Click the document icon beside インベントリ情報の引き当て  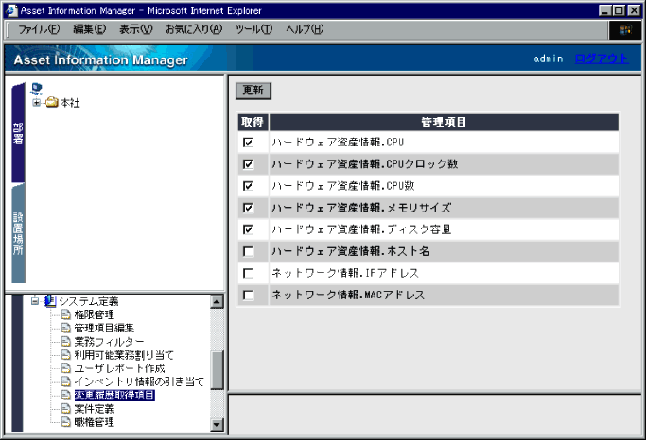click(x=66, y=381)
